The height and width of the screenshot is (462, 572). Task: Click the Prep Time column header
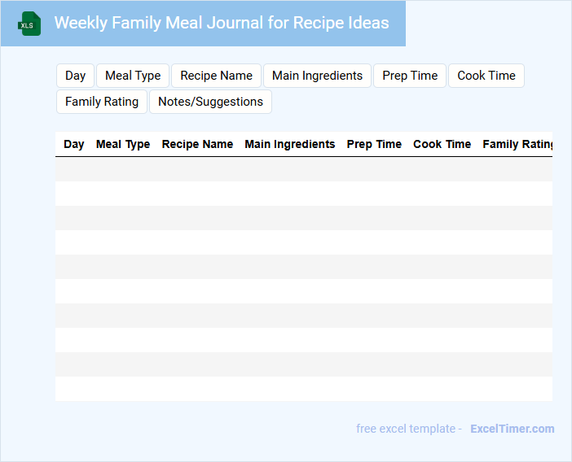tap(374, 144)
